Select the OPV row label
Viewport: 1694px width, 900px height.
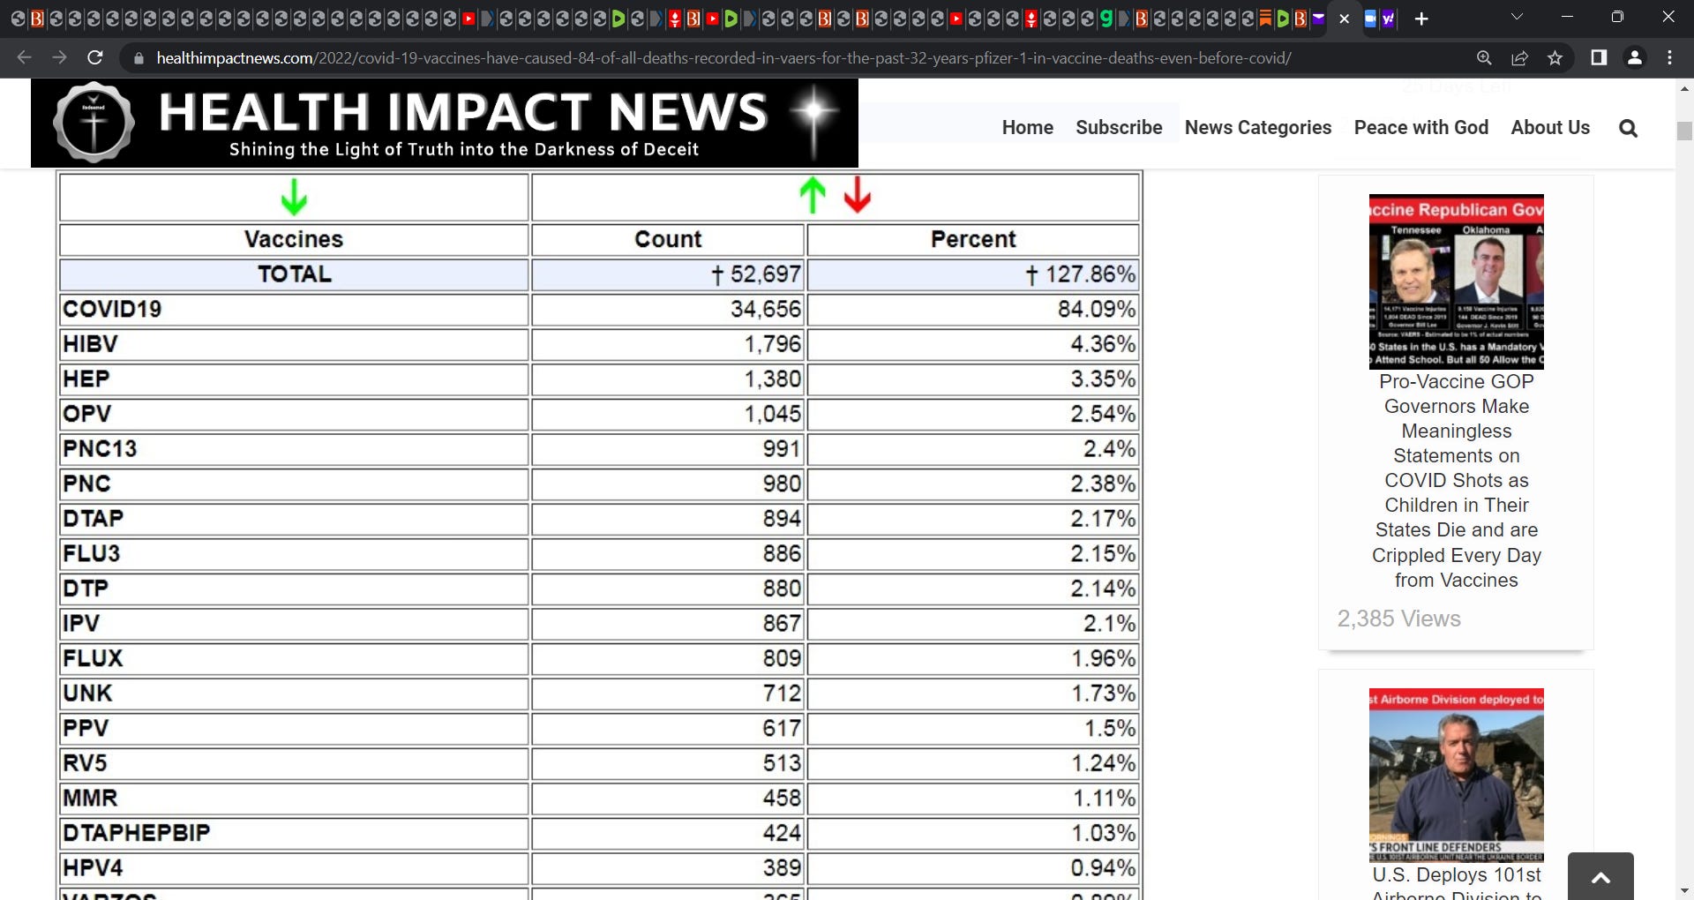[87, 414]
